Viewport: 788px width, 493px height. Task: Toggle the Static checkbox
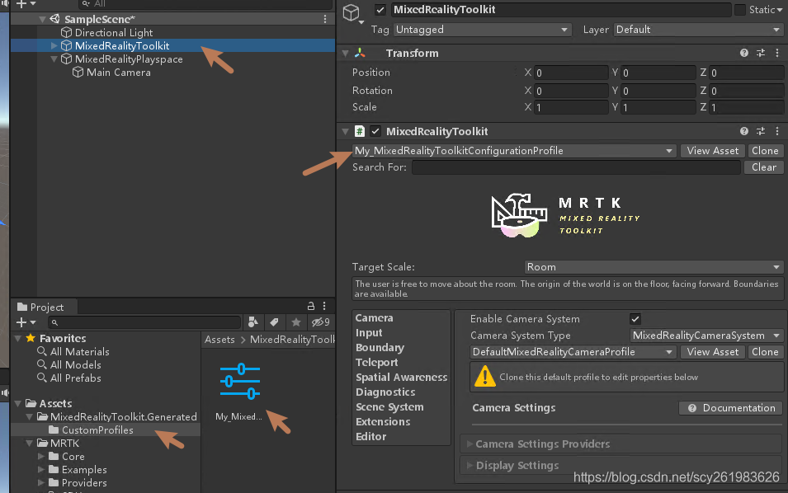click(x=740, y=10)
